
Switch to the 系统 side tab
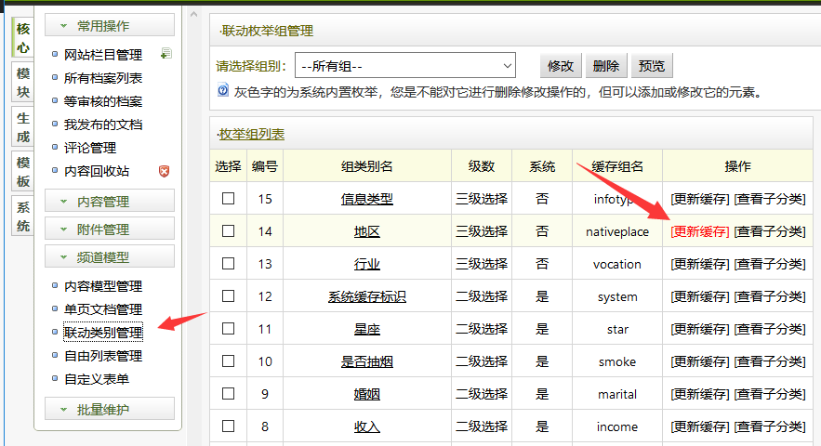point(22,216)
